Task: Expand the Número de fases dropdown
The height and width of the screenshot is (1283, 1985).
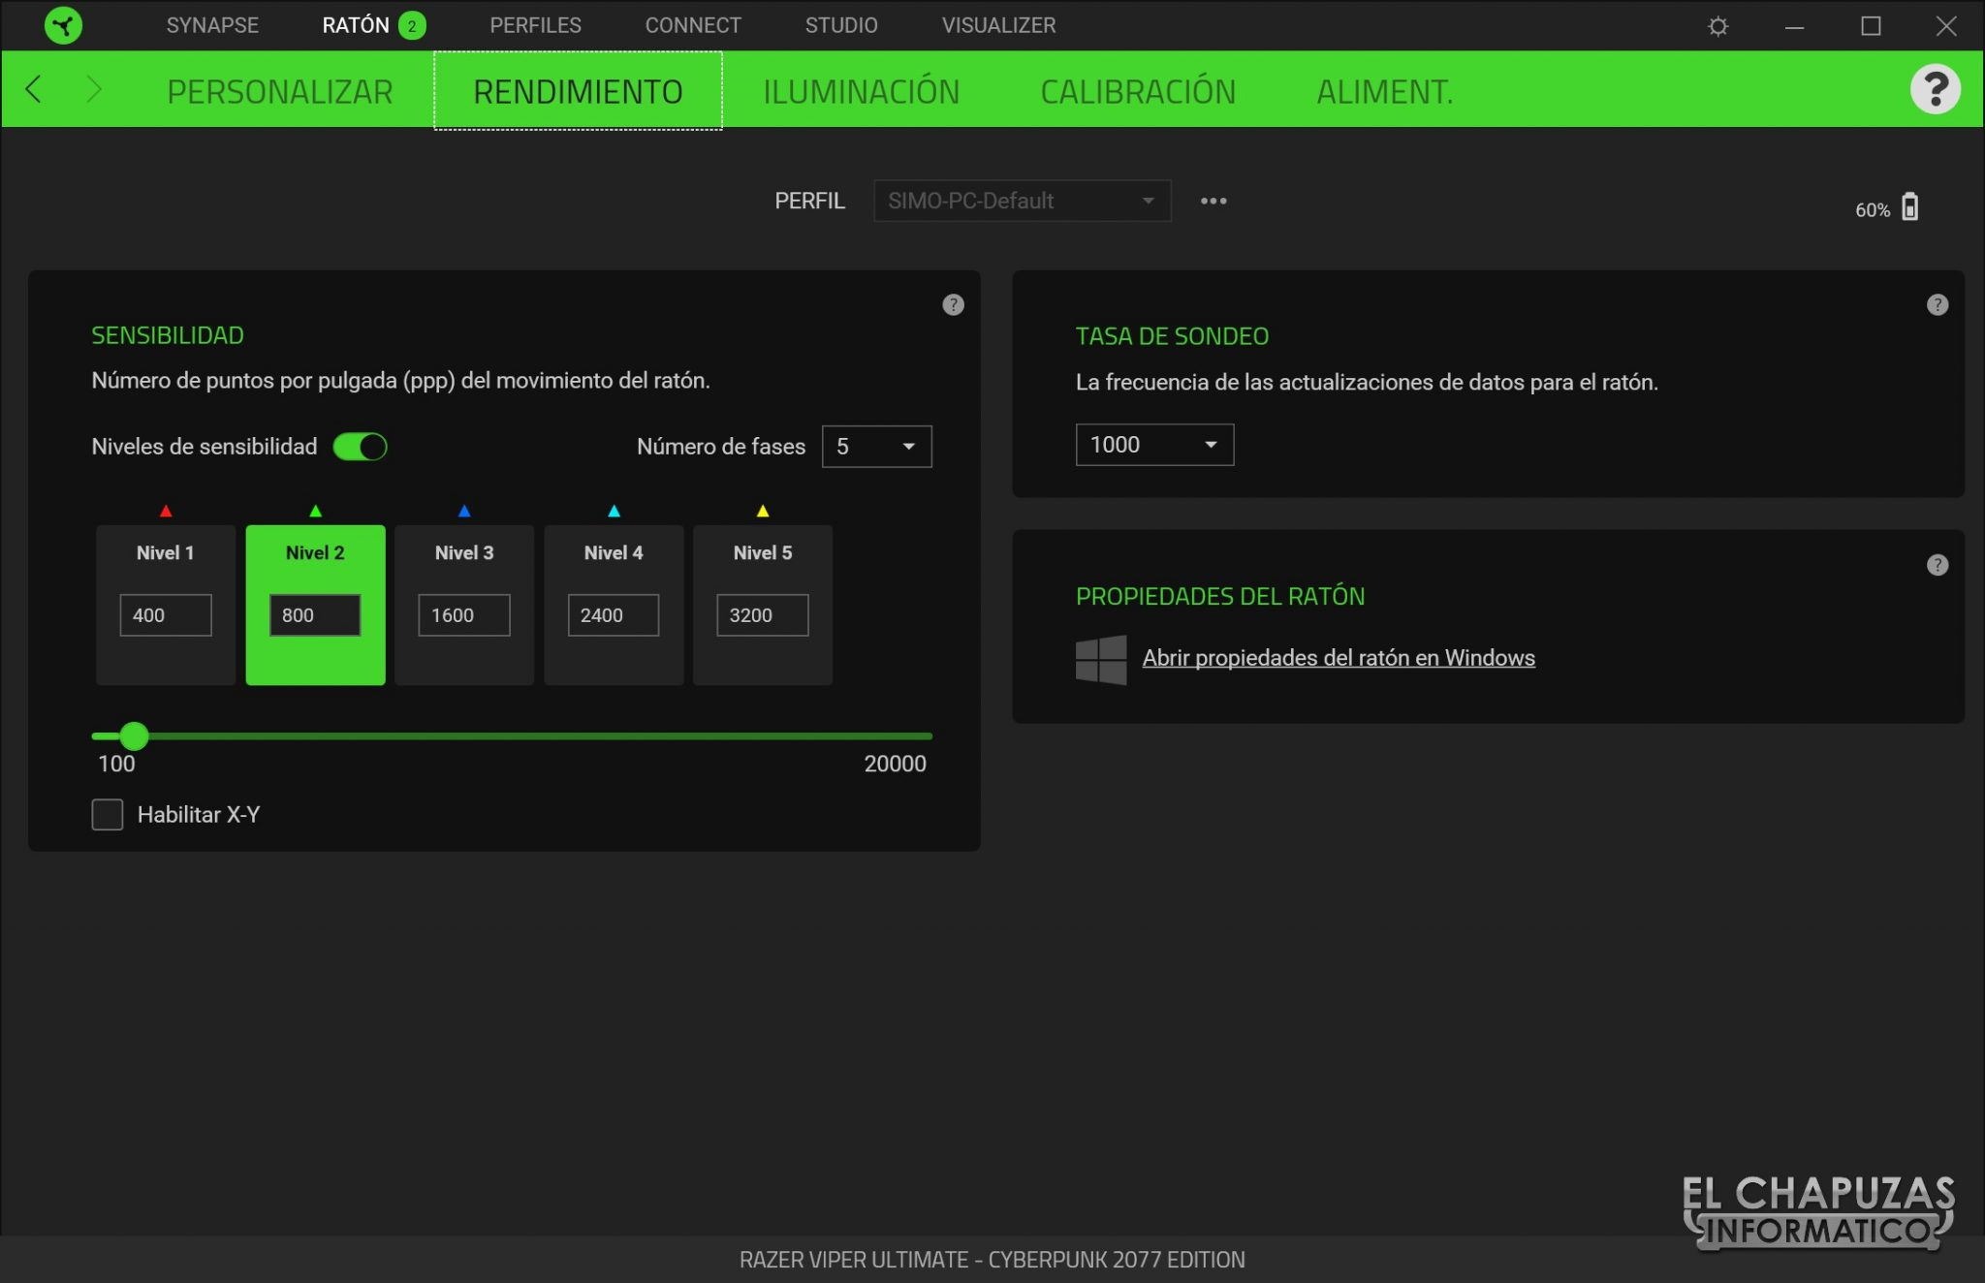Action: pos(876,447)
